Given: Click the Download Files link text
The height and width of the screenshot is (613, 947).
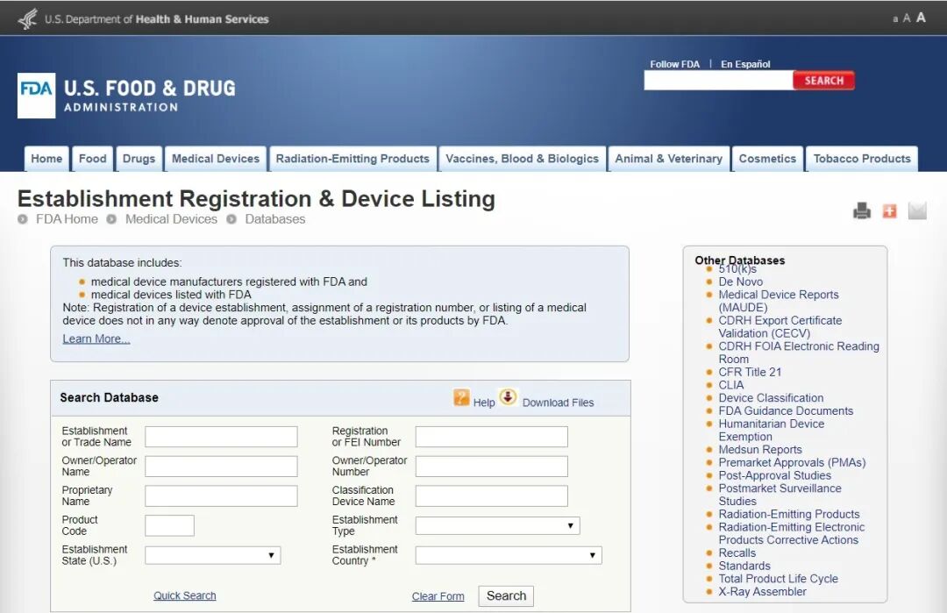Looking at the screenshot, I should [558, 403].
